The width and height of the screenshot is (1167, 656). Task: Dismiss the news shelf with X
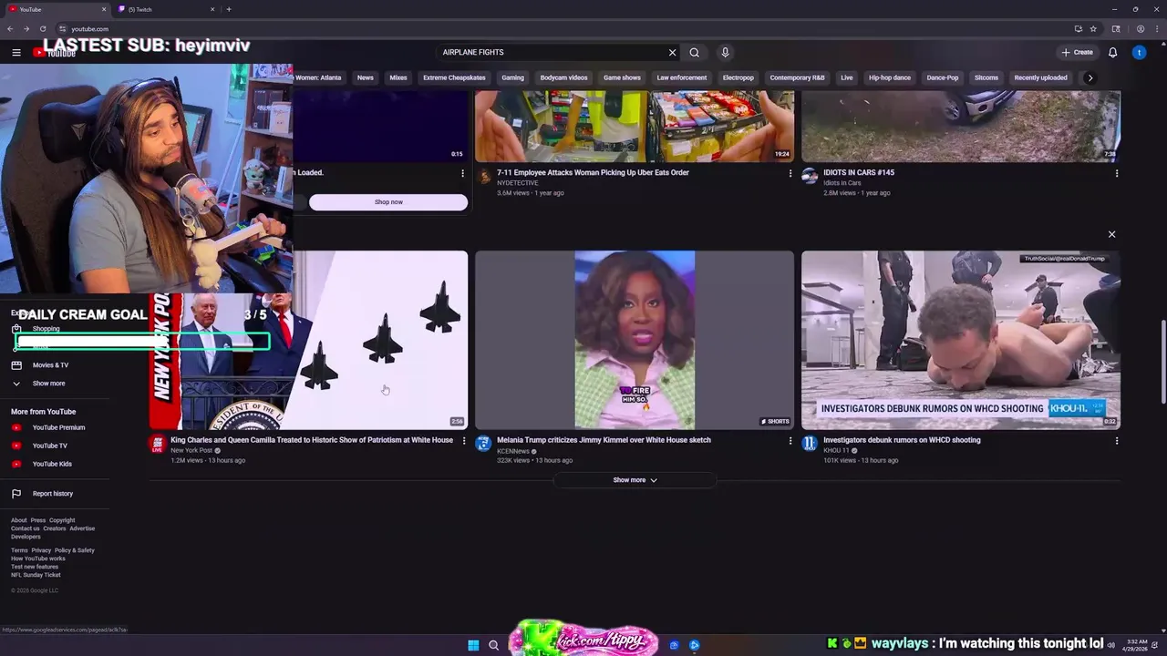point(1111,234)
